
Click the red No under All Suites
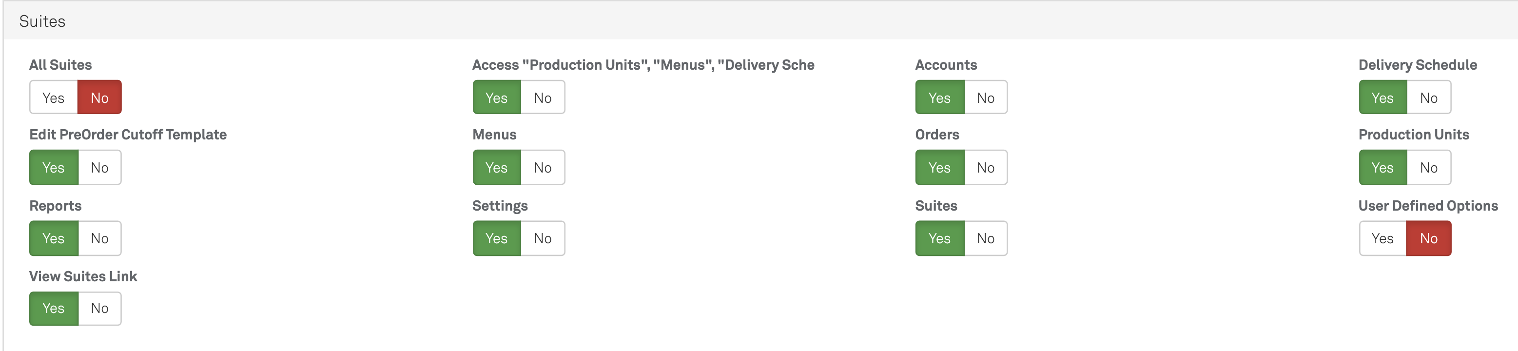tap(99, 98)
